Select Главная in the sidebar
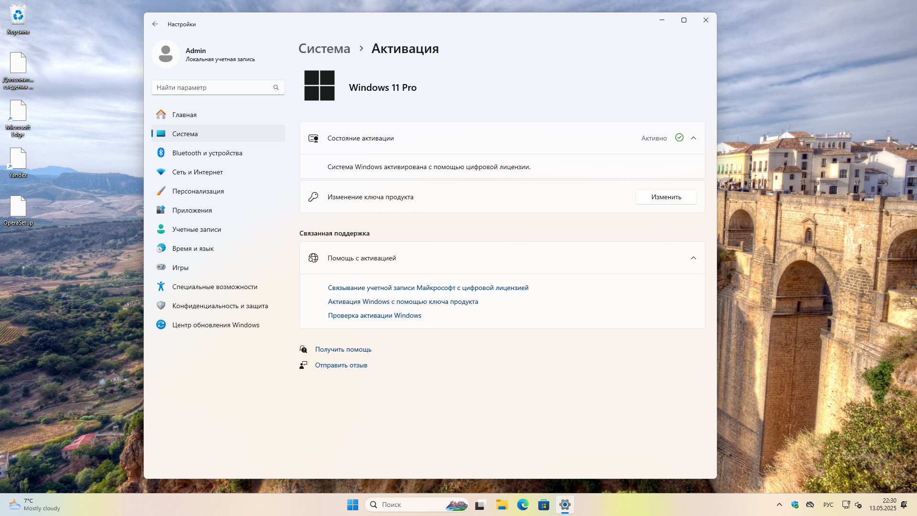This screenshot has width=917, height=516. point(184,115)
